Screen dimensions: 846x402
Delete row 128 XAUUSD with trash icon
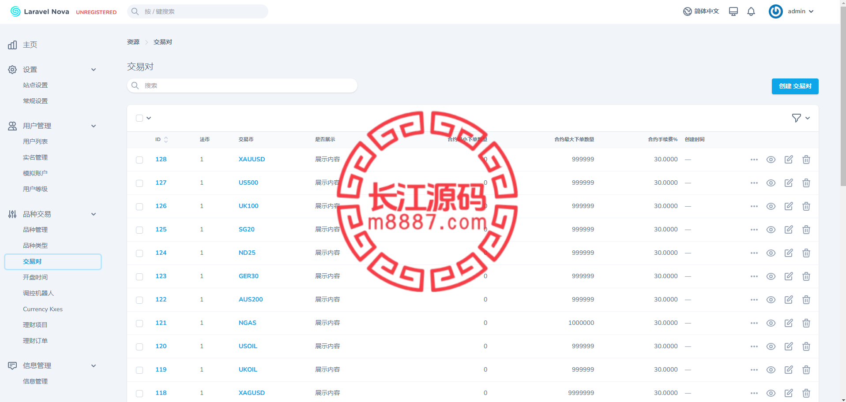806,160
